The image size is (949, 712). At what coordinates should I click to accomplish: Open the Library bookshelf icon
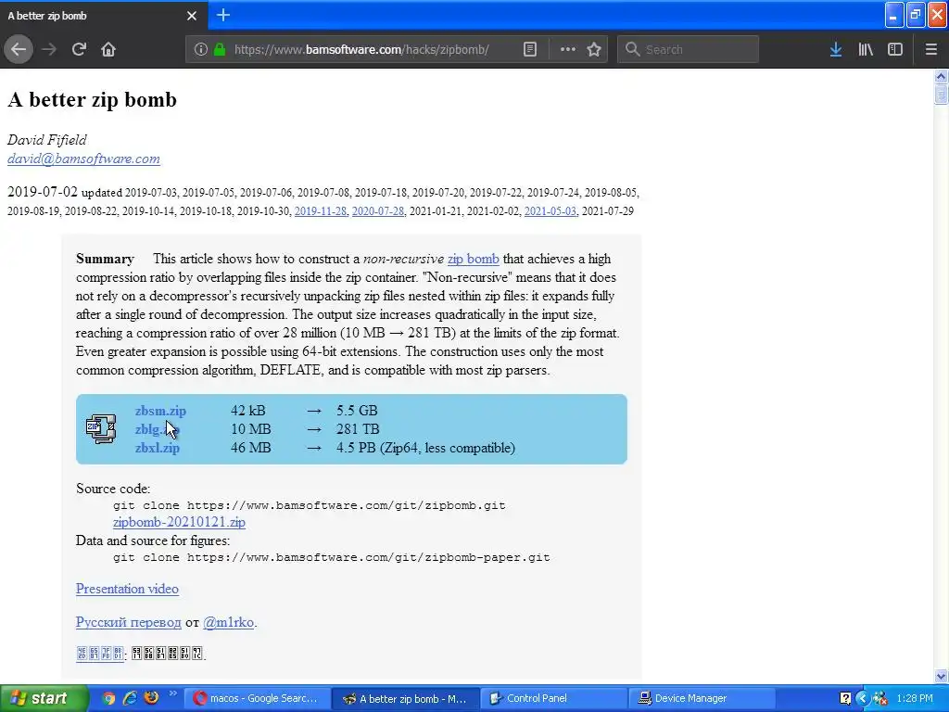866,49
